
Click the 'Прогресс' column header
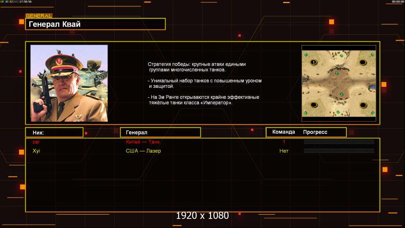pos(315,132)
